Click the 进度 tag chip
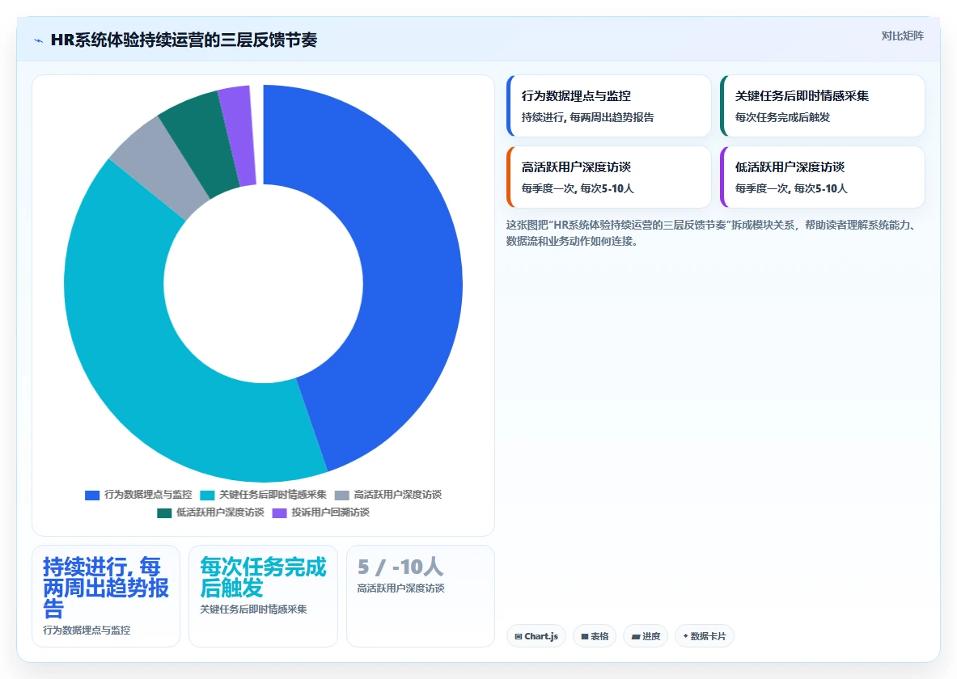Viewport: 957px width, 679px height. (646, 636)
